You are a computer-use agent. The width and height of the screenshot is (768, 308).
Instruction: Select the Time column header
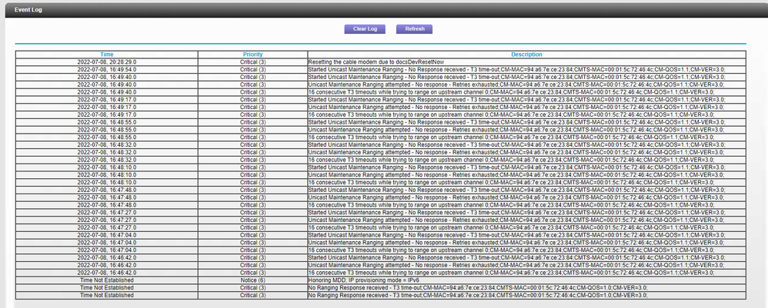pyautogui.click(x=107, y=55)
